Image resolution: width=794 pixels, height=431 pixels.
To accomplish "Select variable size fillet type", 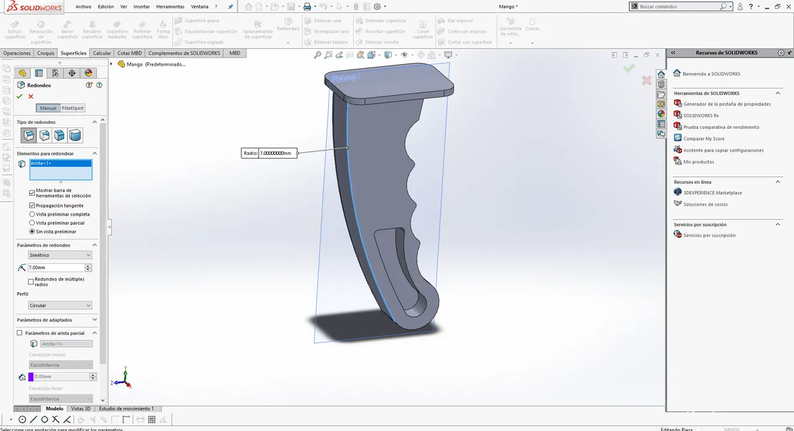I will (x=44, y=135).
